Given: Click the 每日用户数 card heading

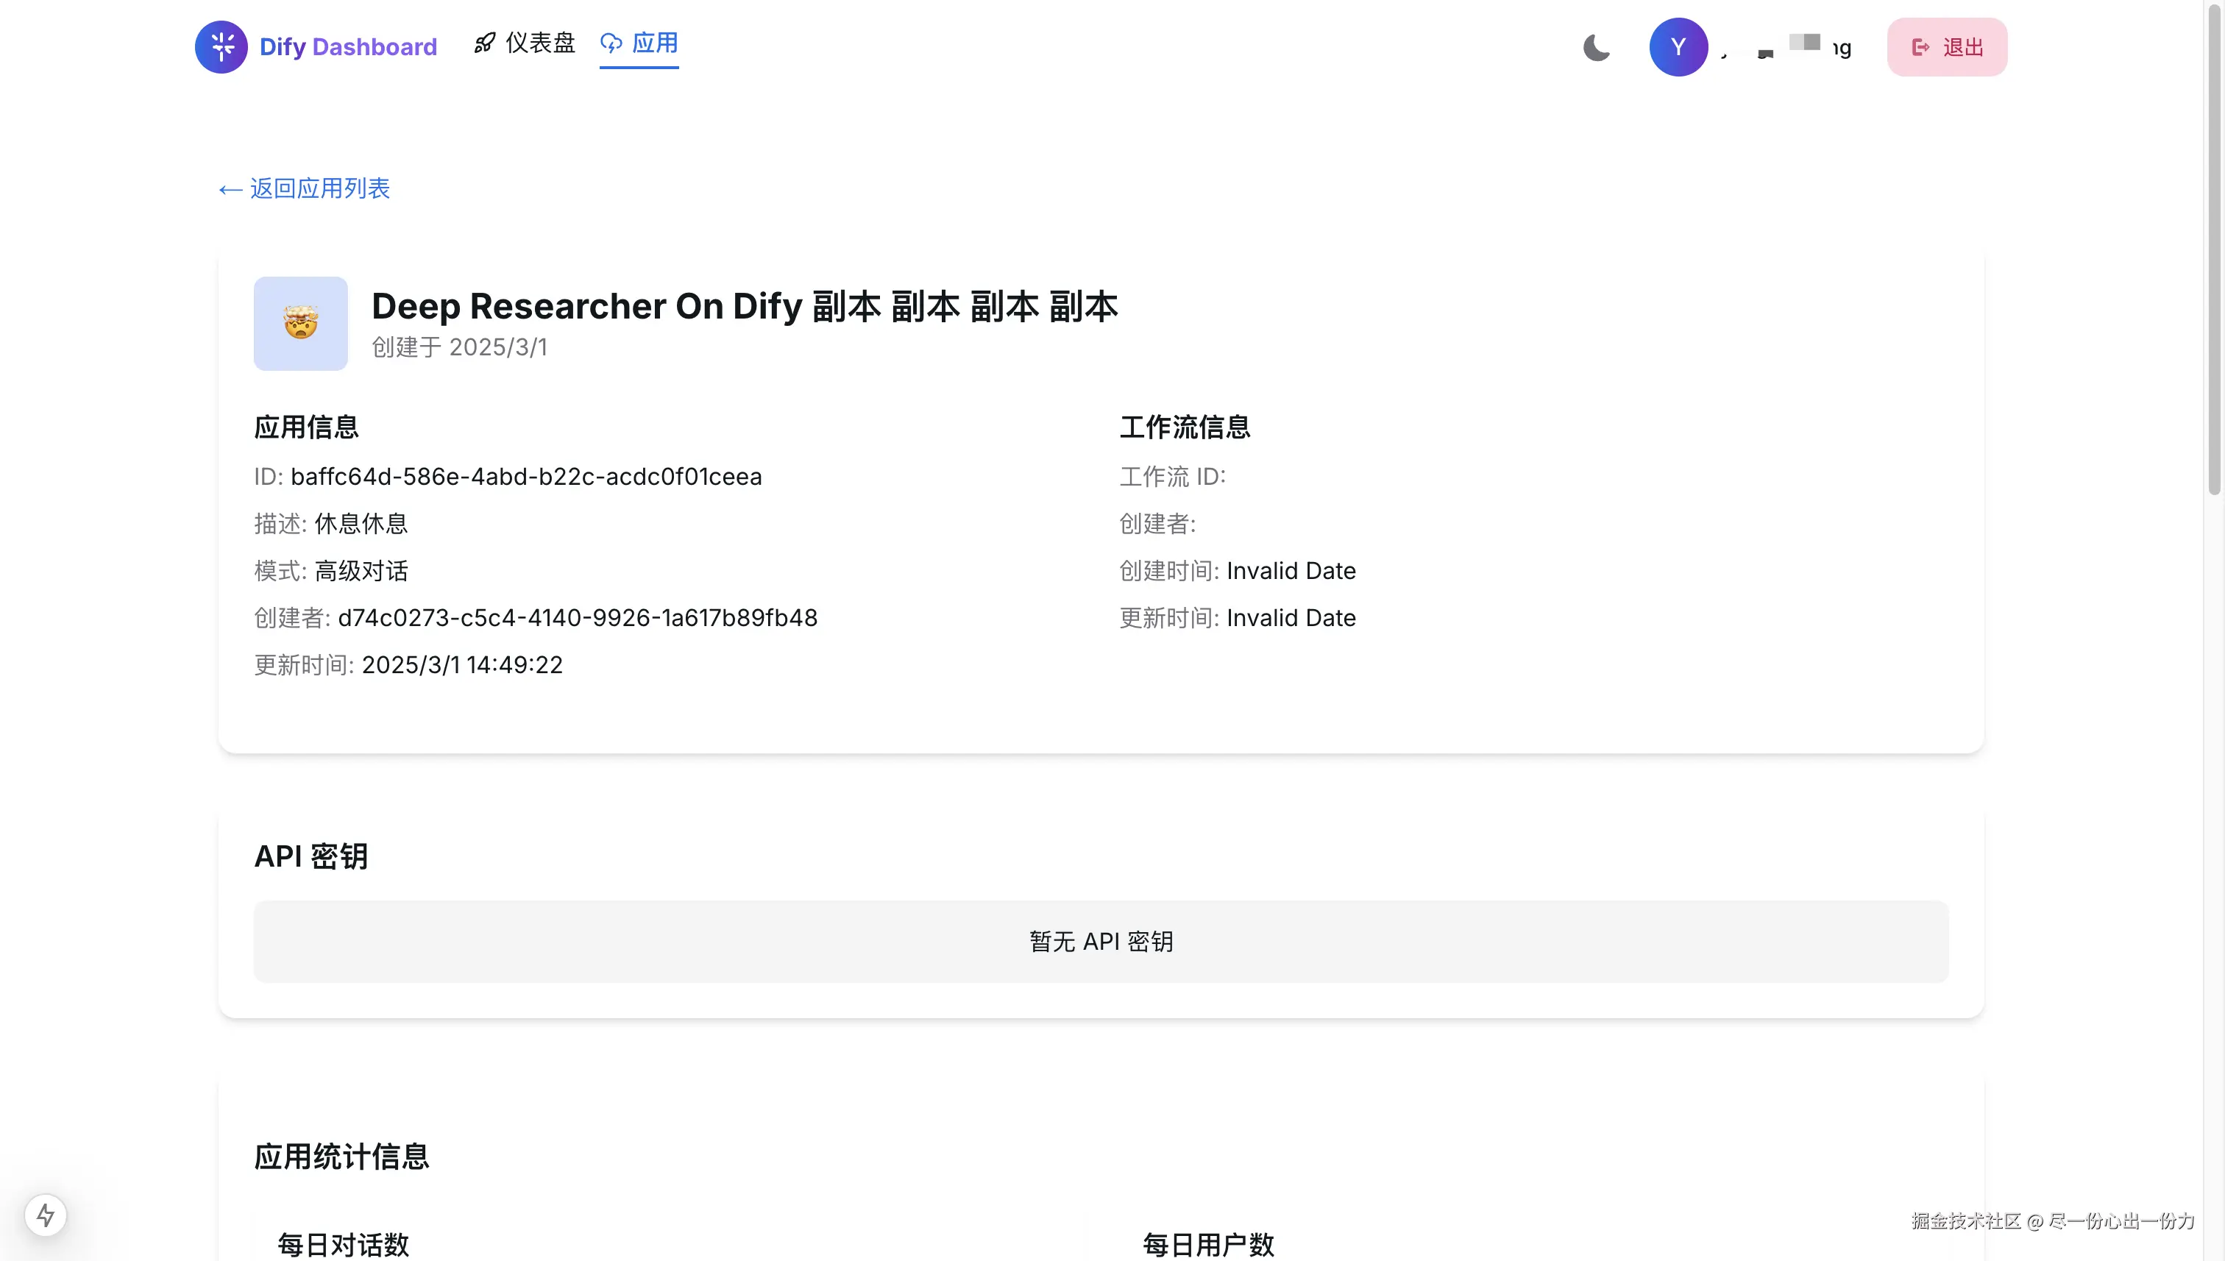Looking at the screenshot, I should (1208, 1243).
